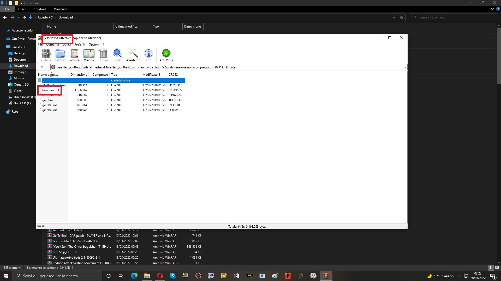Image resolution: width=501 pixels, height=281 pixels.
Task: Go up one folder in WinRAR
Action: (x=42, y=67)
